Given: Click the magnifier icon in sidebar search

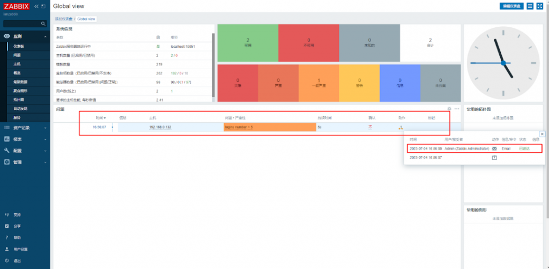Looking at the screenshot, I should pyautogui.click(x=43, y=24).
